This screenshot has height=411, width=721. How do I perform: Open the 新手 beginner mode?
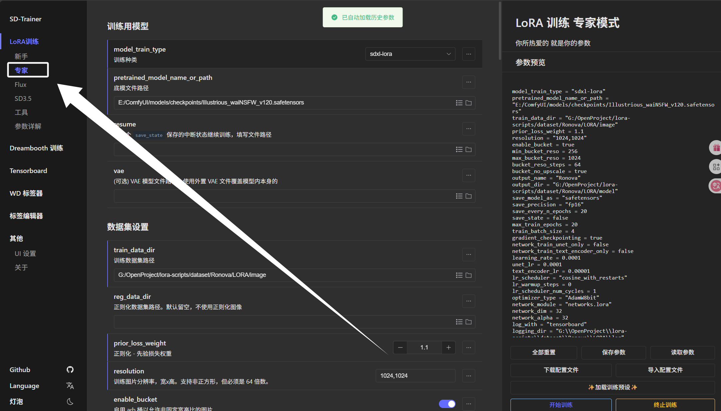21,57
